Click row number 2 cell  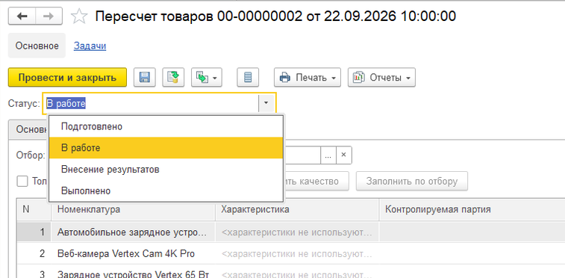[x=34, y=253]
